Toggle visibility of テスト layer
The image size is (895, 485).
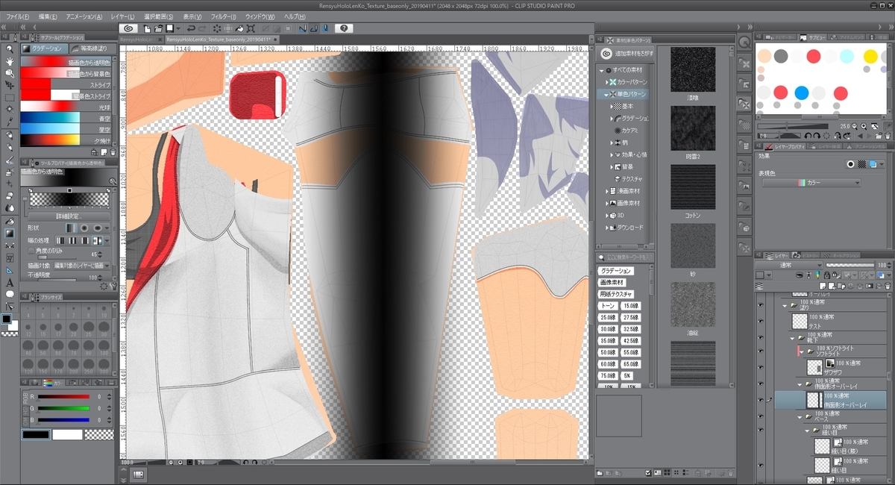(x=761, y=322)
